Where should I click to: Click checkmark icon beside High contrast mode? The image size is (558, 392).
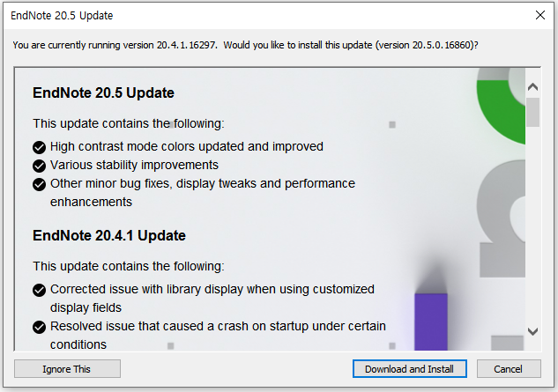pyautogui.click(x=39, y=147)
